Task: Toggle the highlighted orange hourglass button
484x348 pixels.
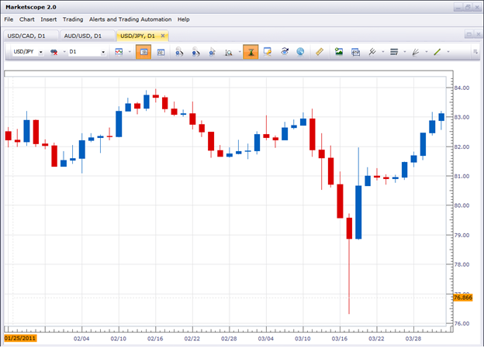Action: pos(250,52)
